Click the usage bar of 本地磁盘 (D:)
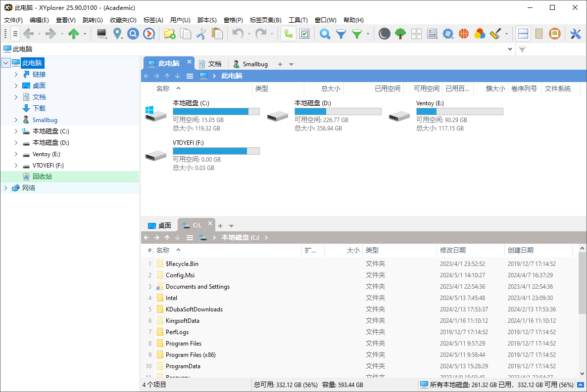 [338, 111]
